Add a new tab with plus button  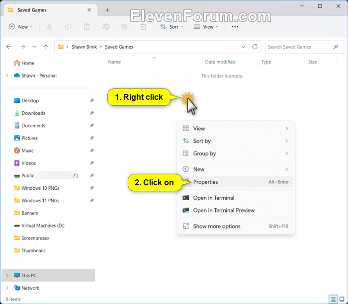(107, 10)
